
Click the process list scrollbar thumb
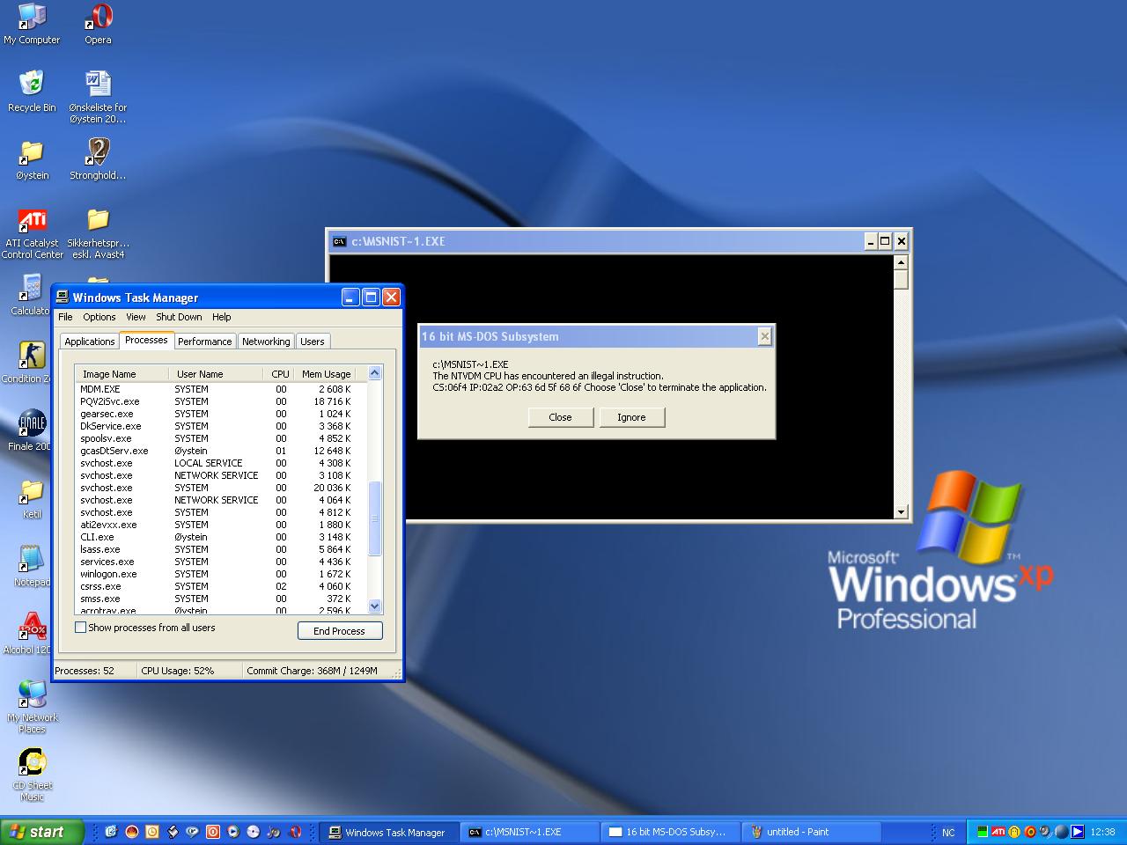pyautogui.click(x=374, y=518)
